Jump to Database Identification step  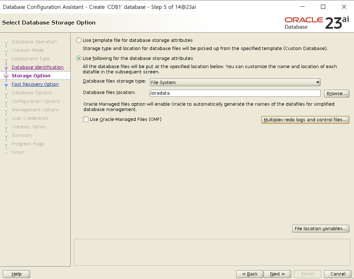coord(38,67)
